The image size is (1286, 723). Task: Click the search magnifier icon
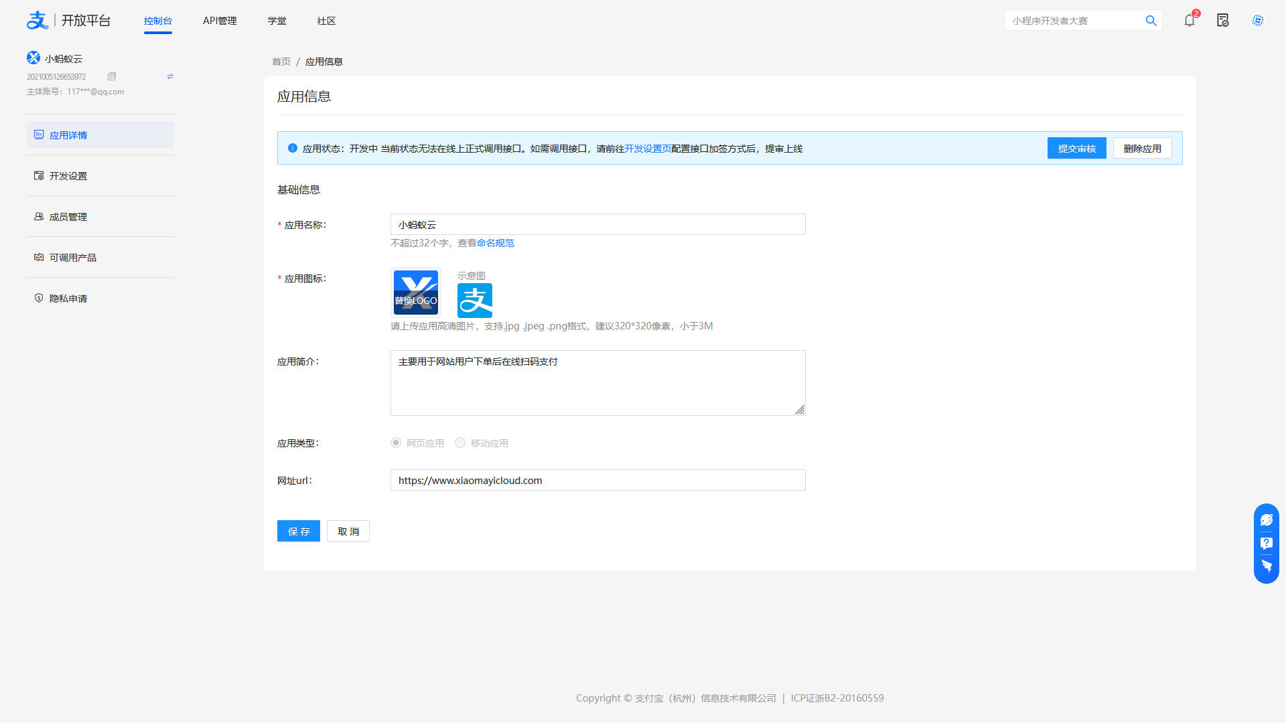[1151, 21]
